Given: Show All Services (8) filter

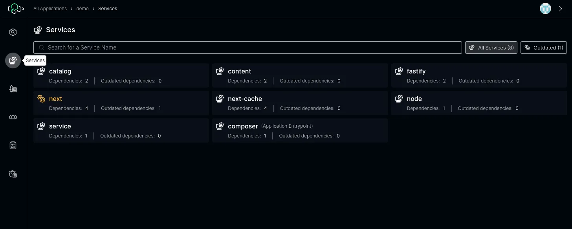Looking at the screenshot, I should [x=491, y=48].
